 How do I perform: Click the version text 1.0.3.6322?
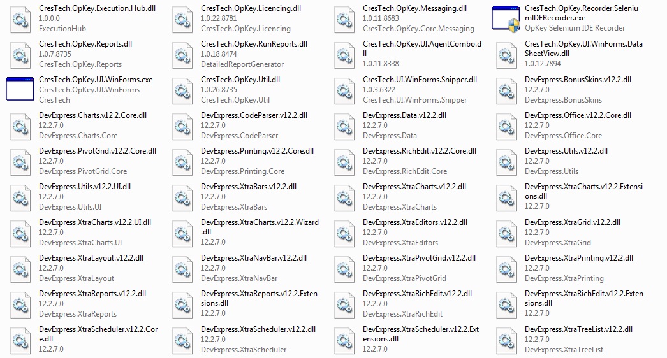coord(379,90)
